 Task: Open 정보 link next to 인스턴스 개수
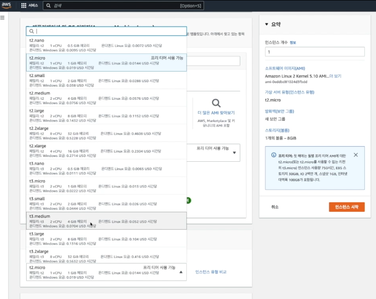(x=293, y=42)
